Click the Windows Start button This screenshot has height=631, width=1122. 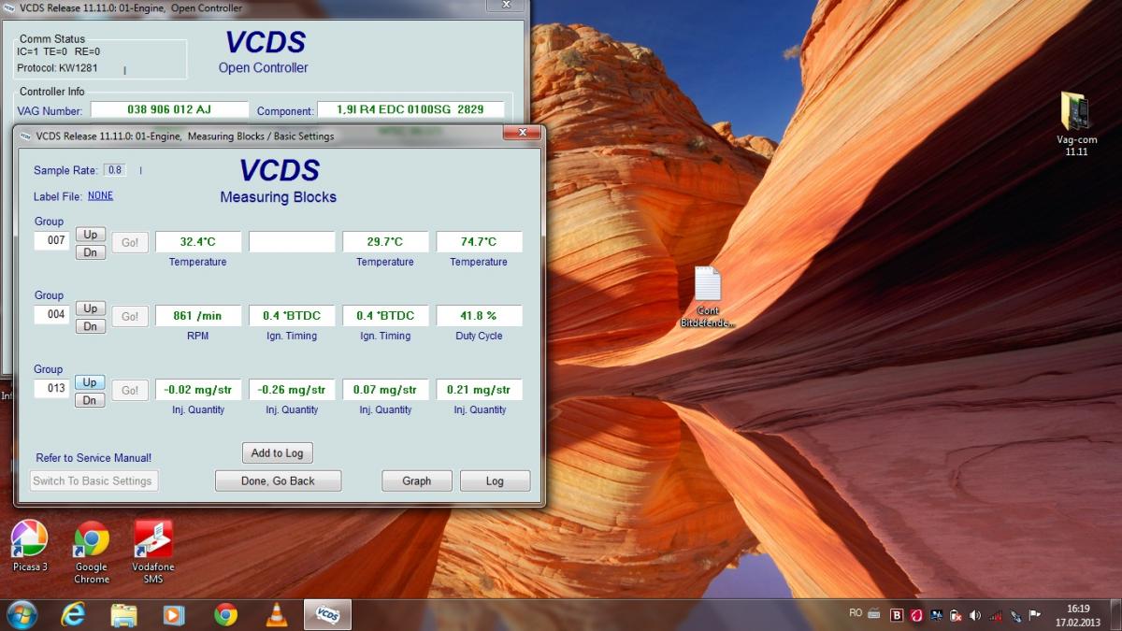coord(22,614)
